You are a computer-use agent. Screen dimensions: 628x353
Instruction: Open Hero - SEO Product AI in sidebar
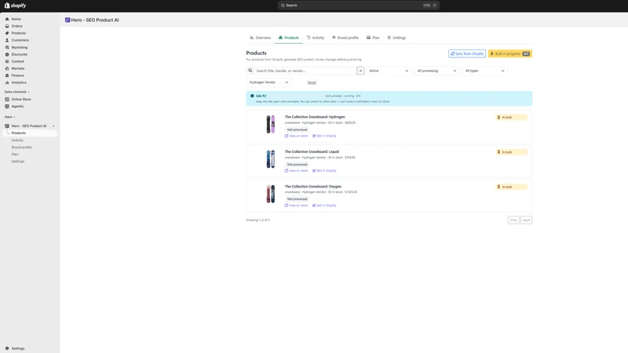tap(29, 126)
